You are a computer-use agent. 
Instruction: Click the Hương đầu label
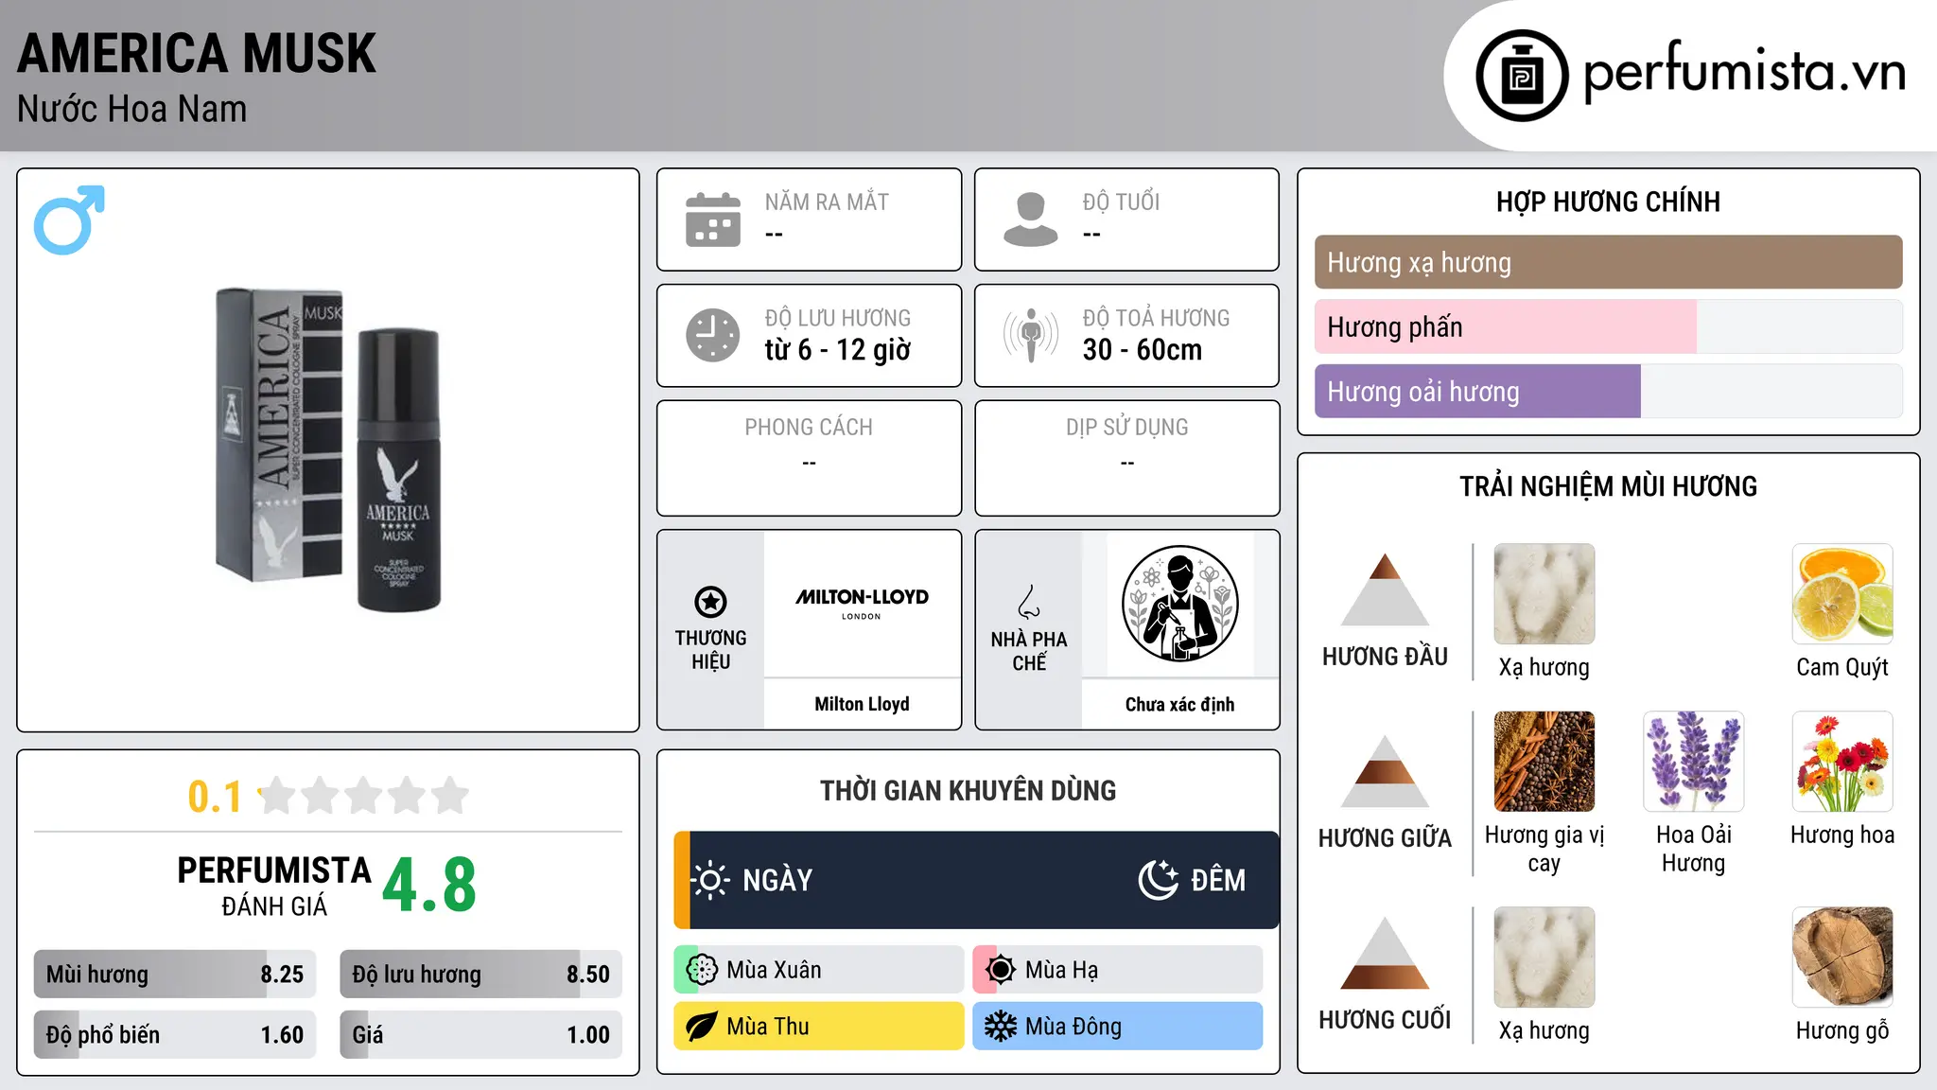point(1385,657)
